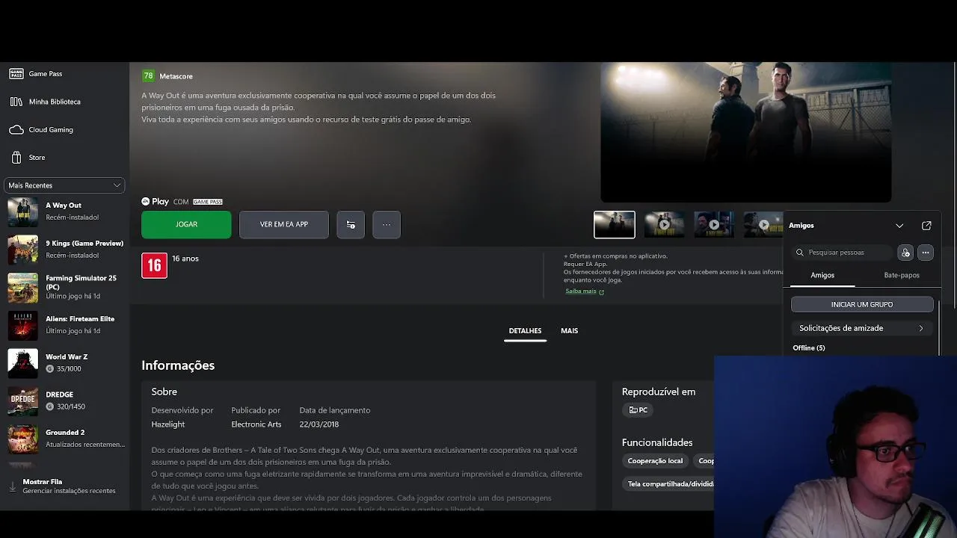Open World War Z cover icon
The image size is (957, 538).
(22, 363)
